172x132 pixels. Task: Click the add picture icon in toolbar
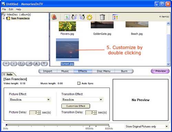coord(67,17)
